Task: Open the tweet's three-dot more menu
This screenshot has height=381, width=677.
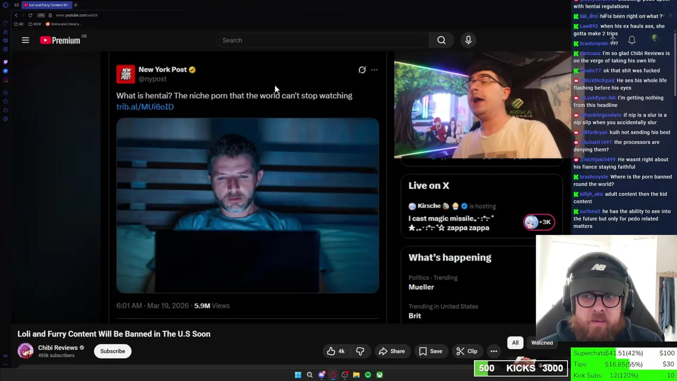Action: click(x=374, y=70)
